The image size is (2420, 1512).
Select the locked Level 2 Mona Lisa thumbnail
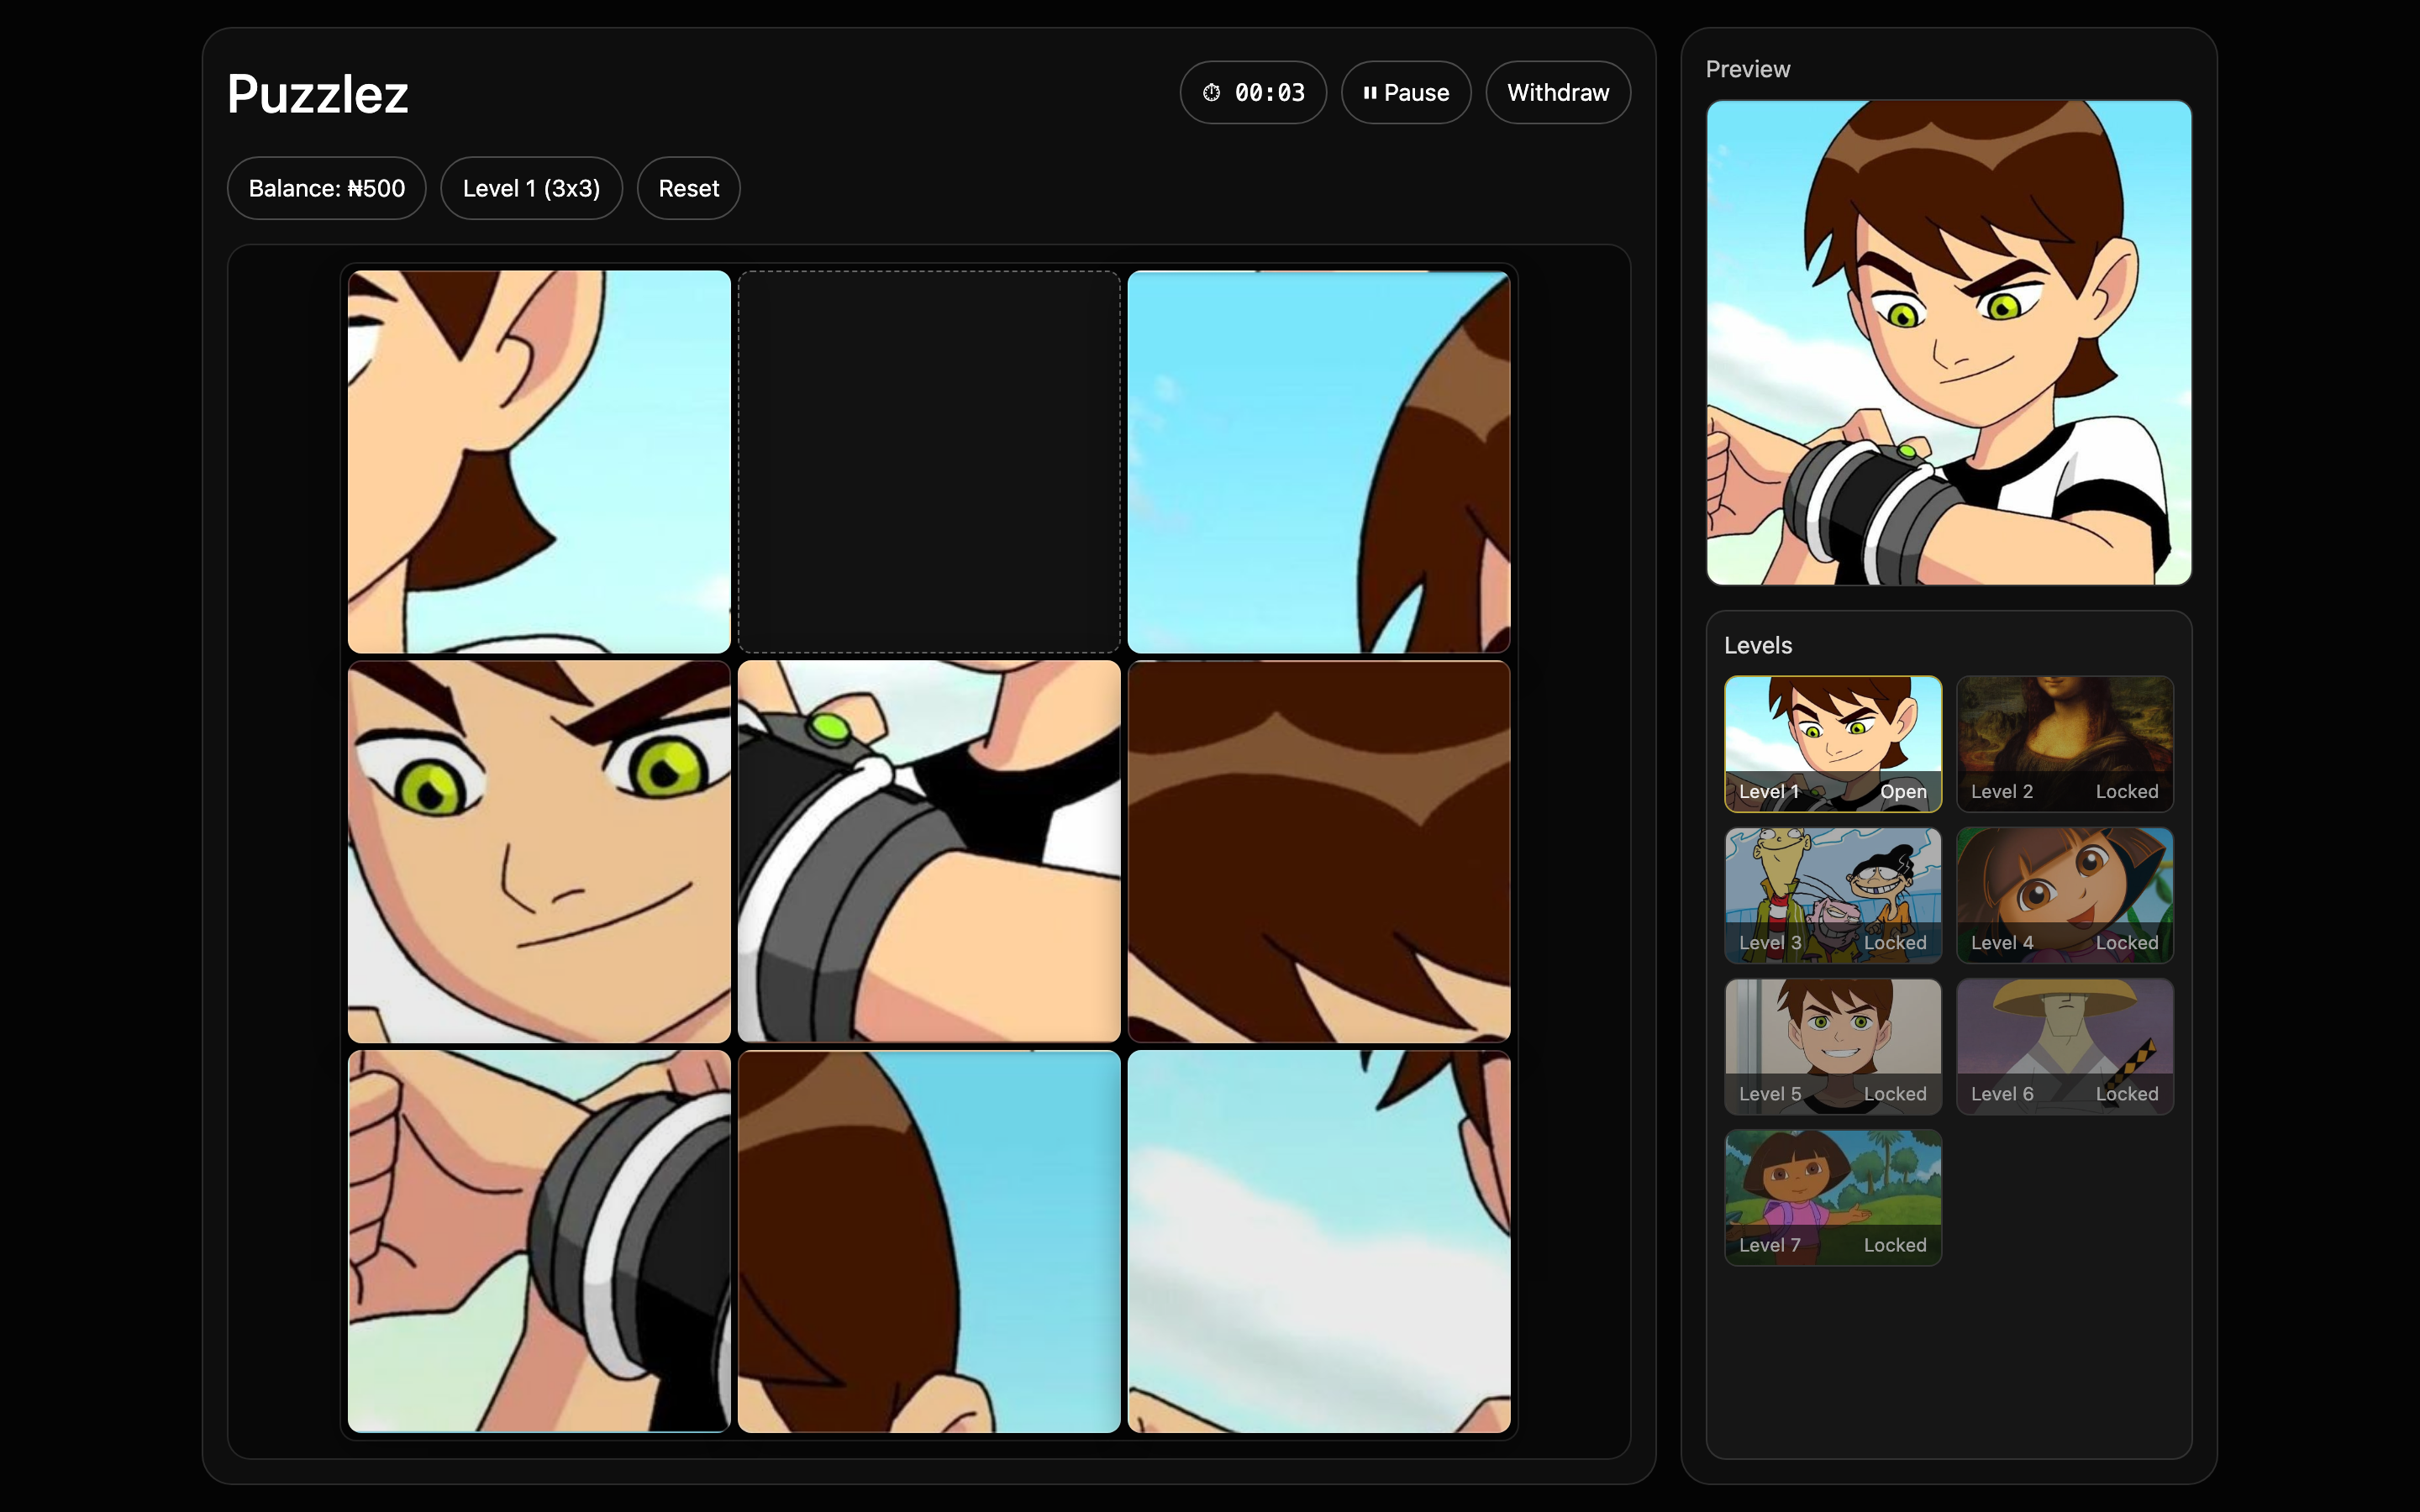pyautogui.click(x=2065, y=744)
